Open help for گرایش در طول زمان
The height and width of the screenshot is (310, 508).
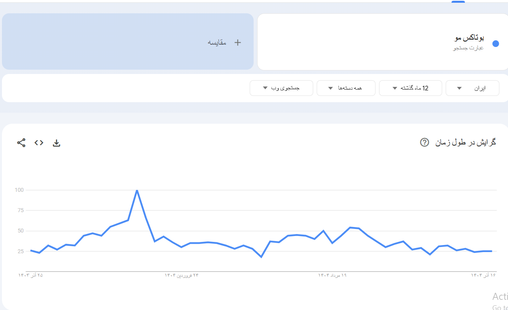(x=424, y=142)
